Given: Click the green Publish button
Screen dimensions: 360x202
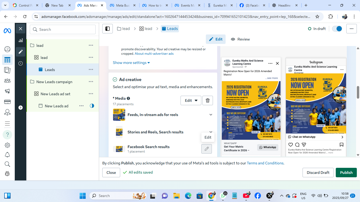Looking at the screenshot, I should [x=346, y=173].
